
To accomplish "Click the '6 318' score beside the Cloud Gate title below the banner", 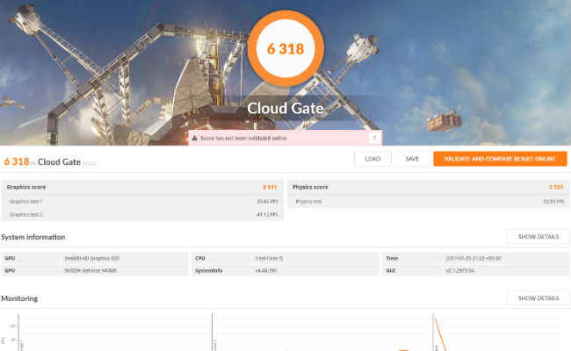I will 17,161.
